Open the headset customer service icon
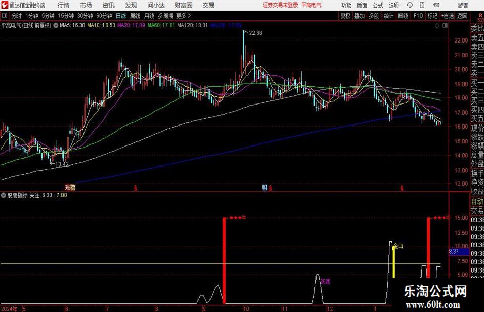484x312 pixels. [410, 5]
